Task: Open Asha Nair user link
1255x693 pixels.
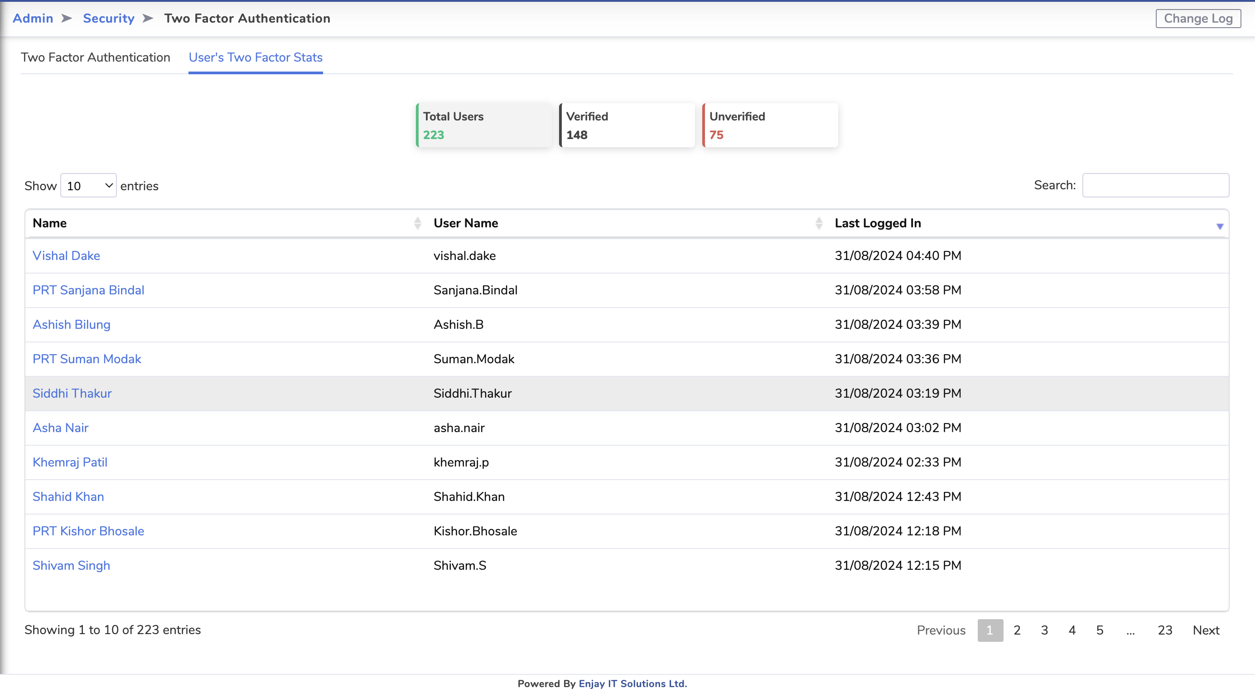Action: pos(60,428)
